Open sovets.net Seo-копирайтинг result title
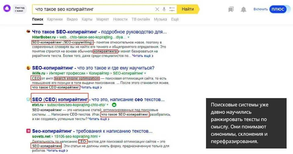This screenshot has height=154, width=293. [x=92, y=131]
